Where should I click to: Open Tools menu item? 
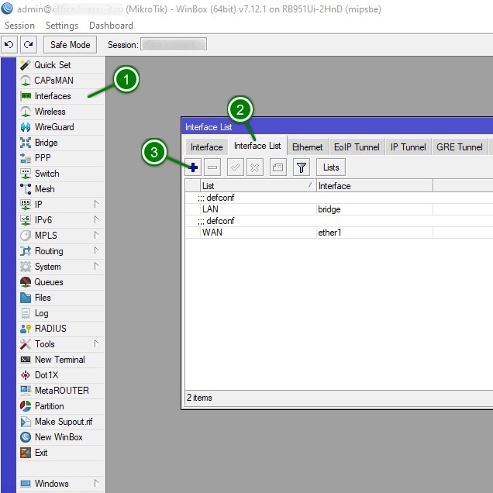click(x=61, y=344)
